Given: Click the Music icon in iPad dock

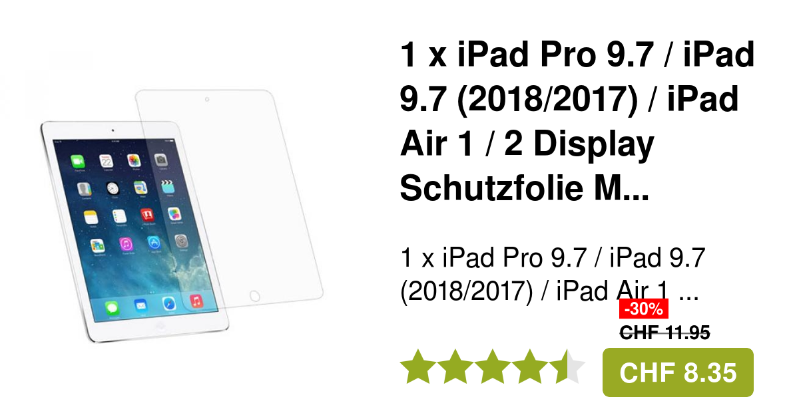Looking at the screenshot, I should 196,301.
